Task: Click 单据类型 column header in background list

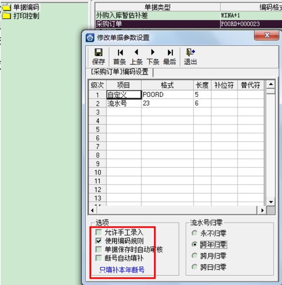Action: click(x=158, y=7)
